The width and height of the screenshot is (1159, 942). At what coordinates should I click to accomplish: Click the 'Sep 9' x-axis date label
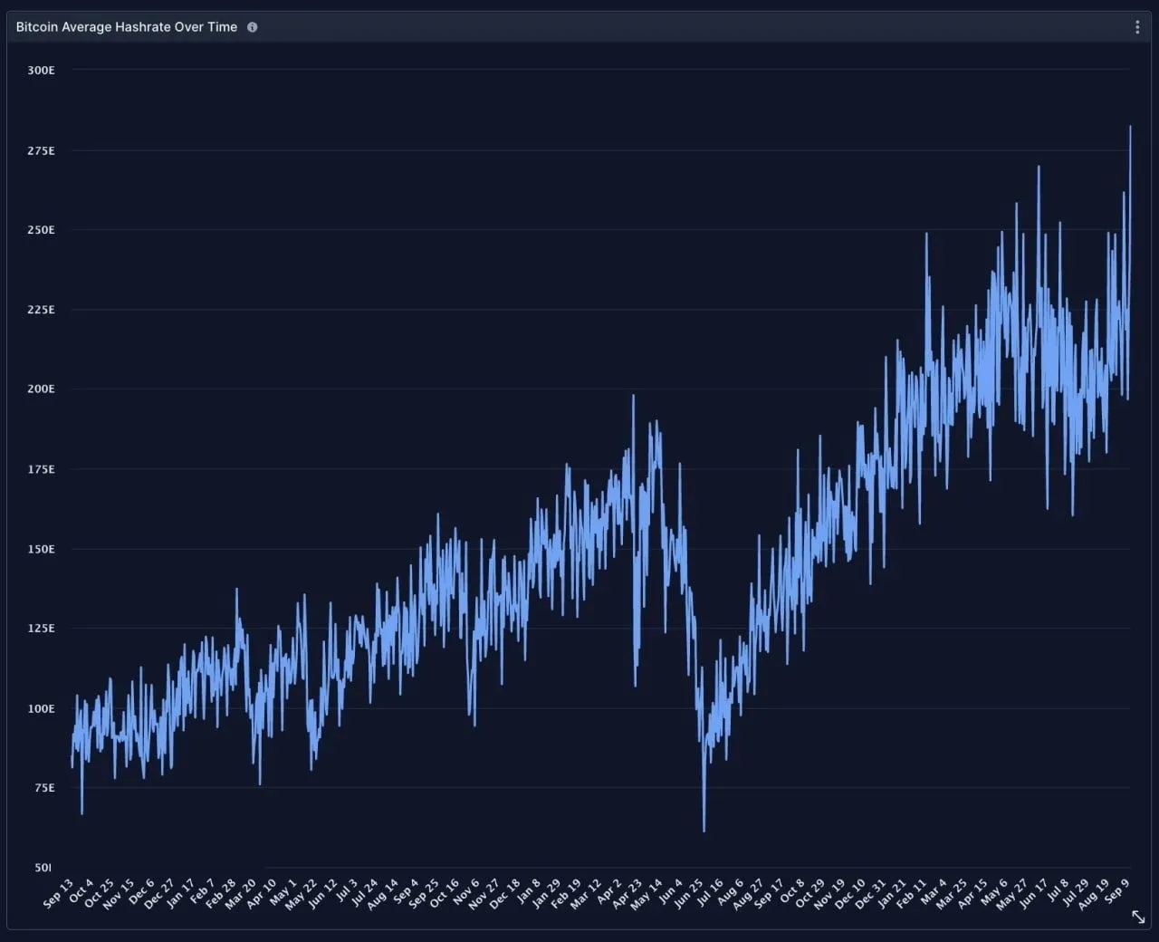click(x=1116, y=891)
